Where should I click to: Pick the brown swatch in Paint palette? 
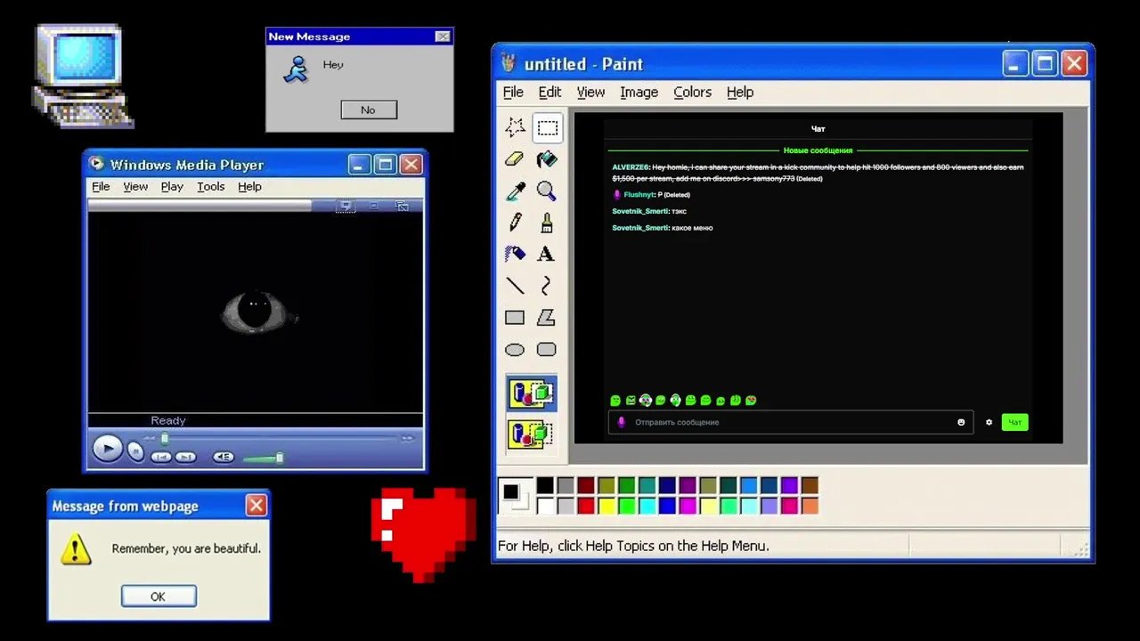tap(810, 485)
